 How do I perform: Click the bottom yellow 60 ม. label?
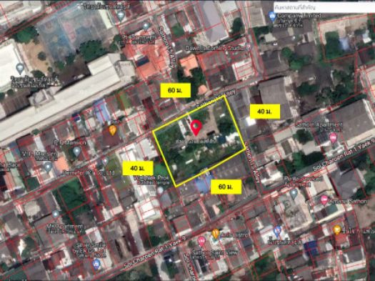(226, 187)
